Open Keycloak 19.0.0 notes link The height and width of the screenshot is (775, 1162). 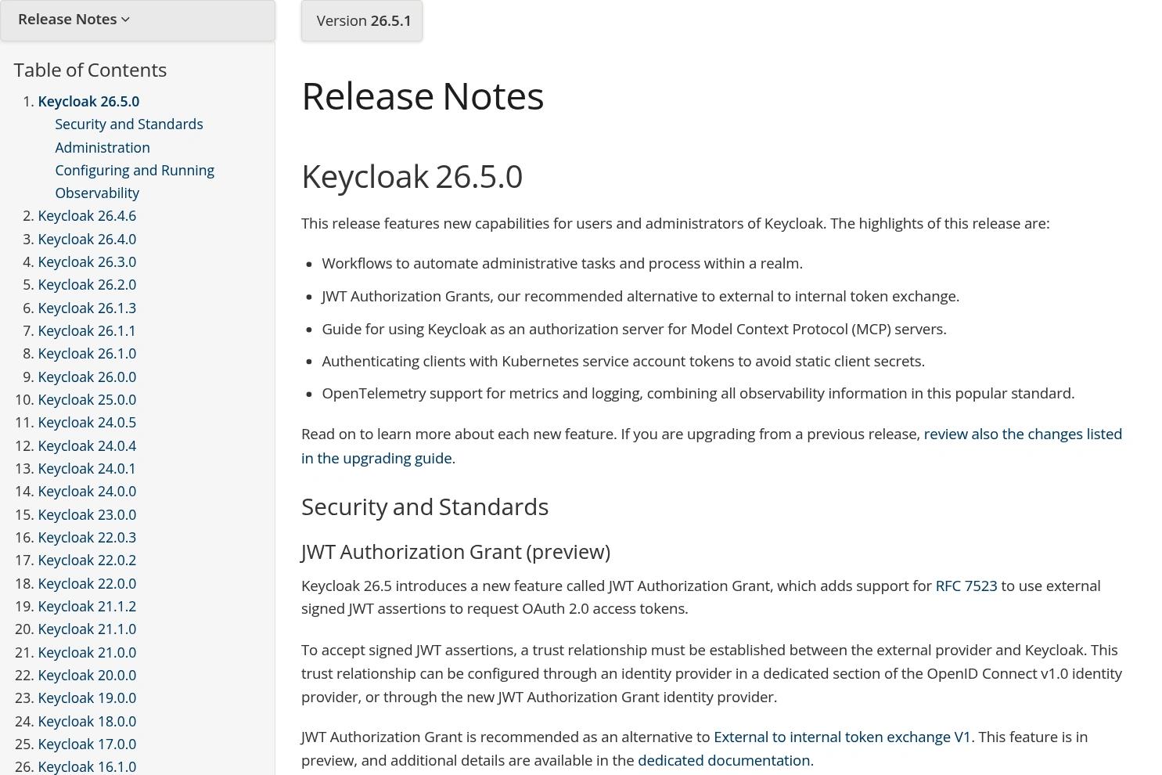(87, 697)
